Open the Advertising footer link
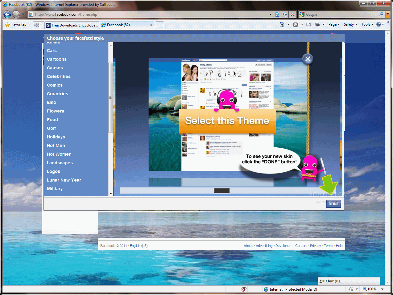 tap(264, 246)
